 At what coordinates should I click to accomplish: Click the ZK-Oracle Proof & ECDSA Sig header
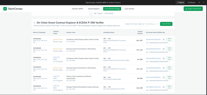pos(155,32)
